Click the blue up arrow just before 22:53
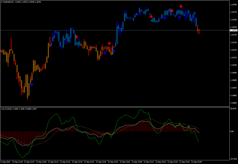238x164 pixels. [x=105, y=53]
